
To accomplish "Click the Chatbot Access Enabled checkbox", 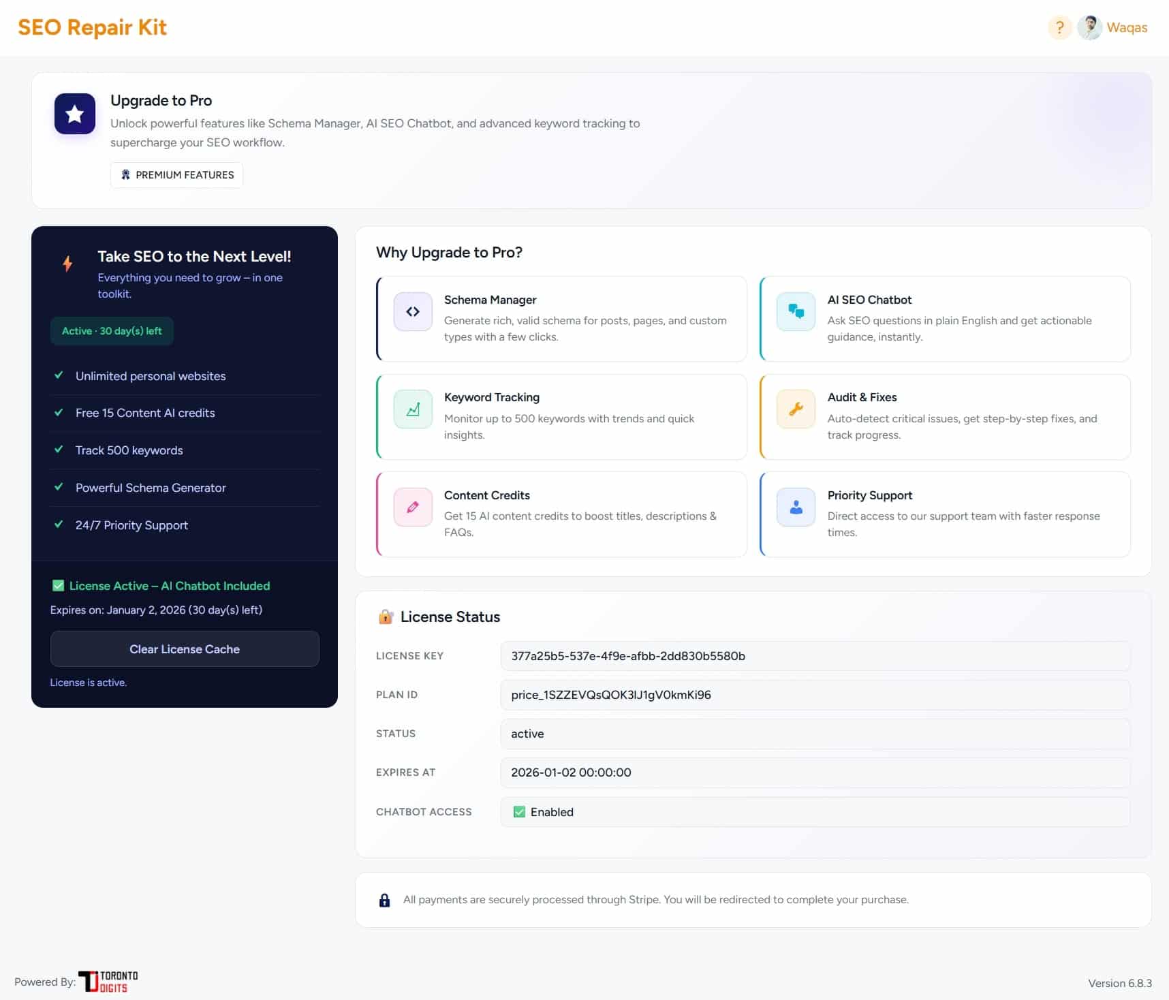I will pos(519,812).
